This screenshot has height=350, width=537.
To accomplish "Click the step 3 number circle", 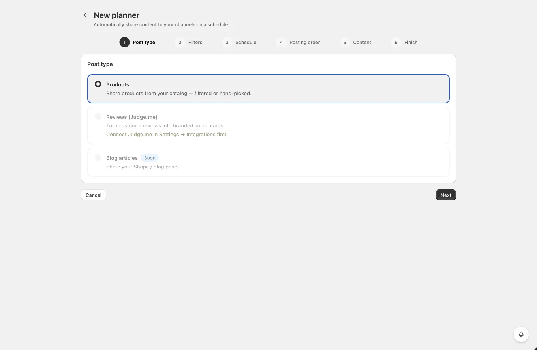I will 227,42.
